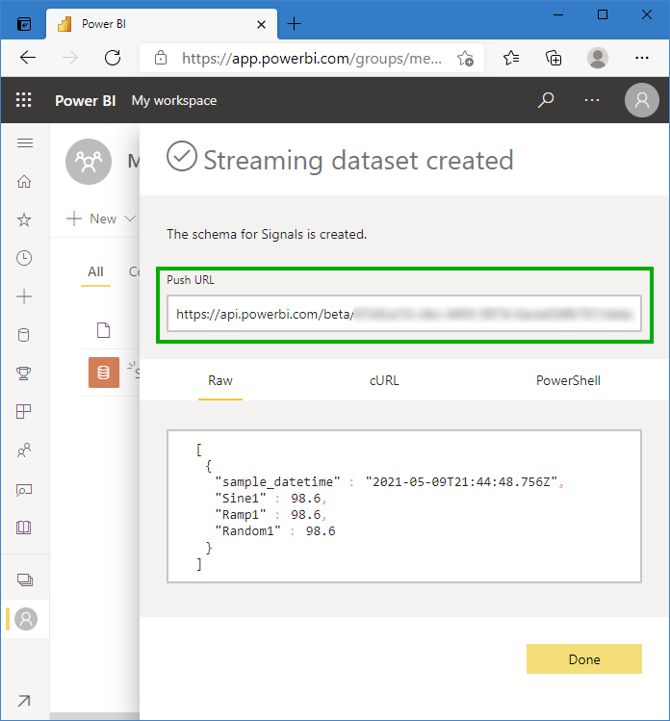Screen dimensions: 670x721
Task: Select the All content tab
Action: click(95, 272)
